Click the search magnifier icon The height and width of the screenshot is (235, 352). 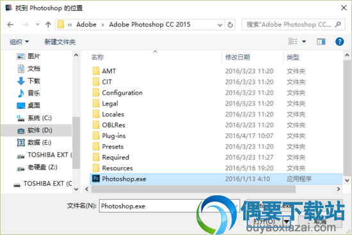338,24
